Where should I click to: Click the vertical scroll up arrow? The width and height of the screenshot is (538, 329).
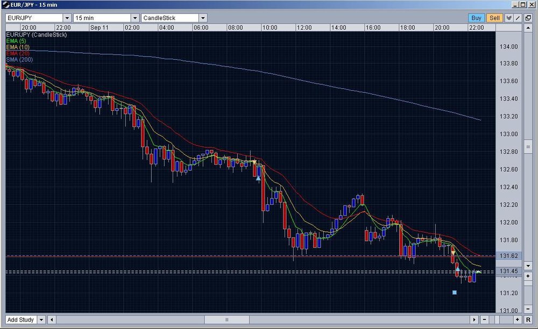click(x=528, y=28)
